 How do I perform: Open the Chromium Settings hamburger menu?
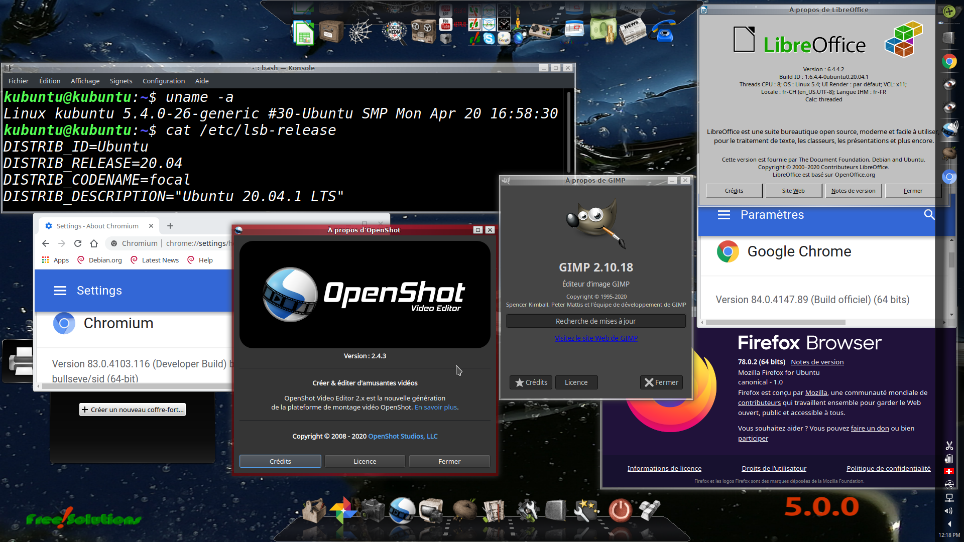coord(60,291)
